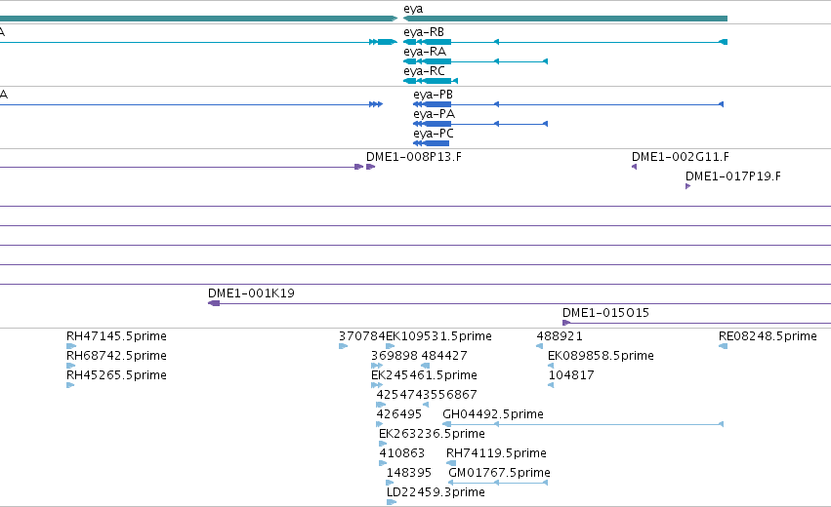Open the DME1-015O15 clone label
The image size is (831, 507).
tap(605, 313)
